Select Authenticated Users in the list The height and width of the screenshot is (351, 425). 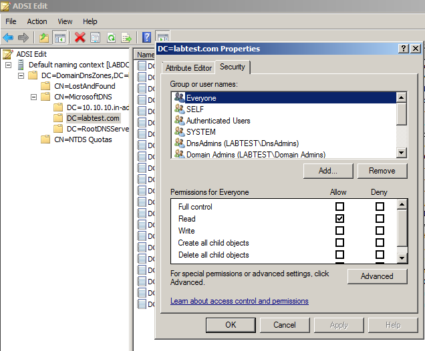coord(218,121)
